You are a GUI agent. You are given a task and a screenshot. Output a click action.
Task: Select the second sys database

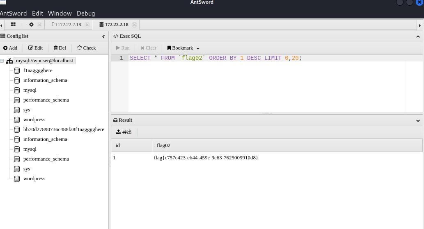pos(27,169)
